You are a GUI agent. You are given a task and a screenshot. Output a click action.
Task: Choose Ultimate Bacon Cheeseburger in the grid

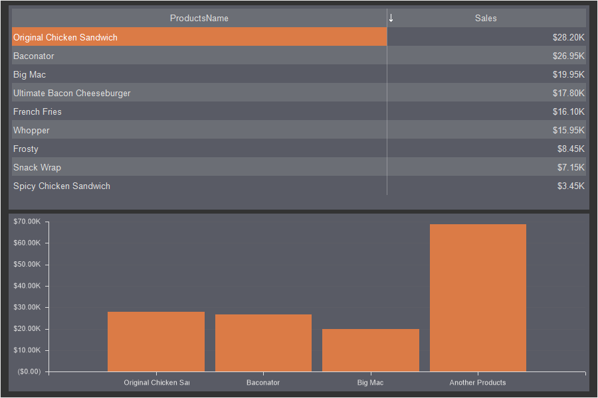(x=199, y=93)
